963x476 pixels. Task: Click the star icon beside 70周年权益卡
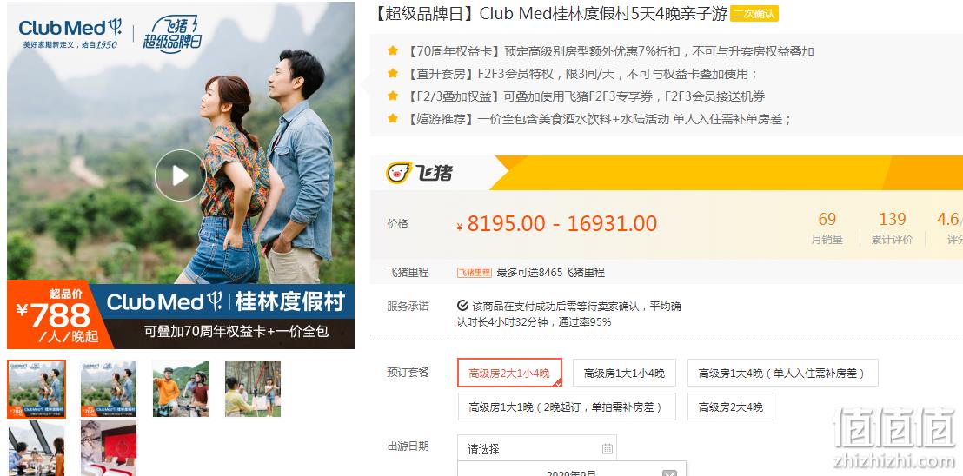click(393, 51)
